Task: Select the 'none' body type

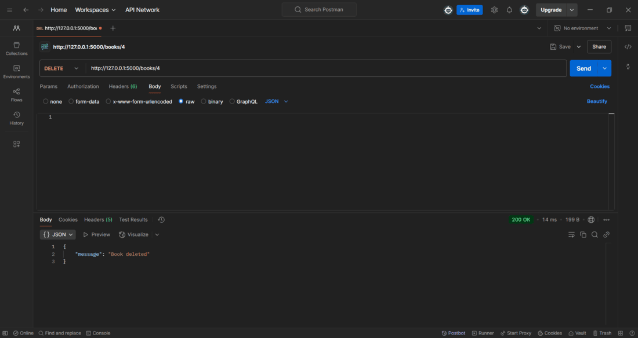Action: (46, 101)
